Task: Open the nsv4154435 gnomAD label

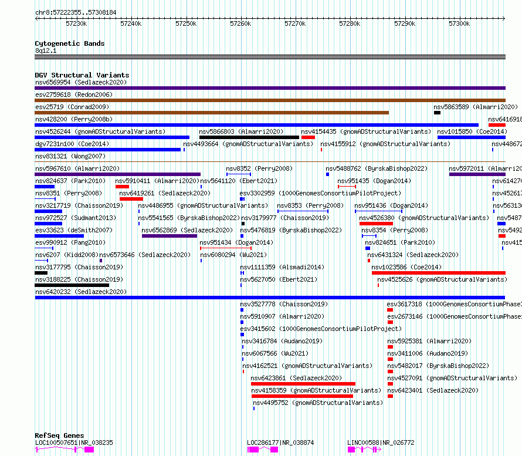Action: click(x=366, y=131)
